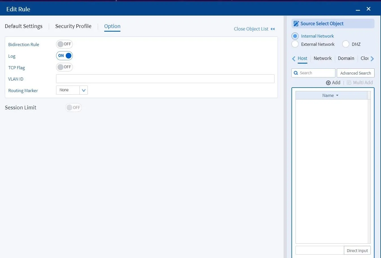Click the Source Select Object header text
The height and width of the screenshot is (258, 381).
(322, 24)
